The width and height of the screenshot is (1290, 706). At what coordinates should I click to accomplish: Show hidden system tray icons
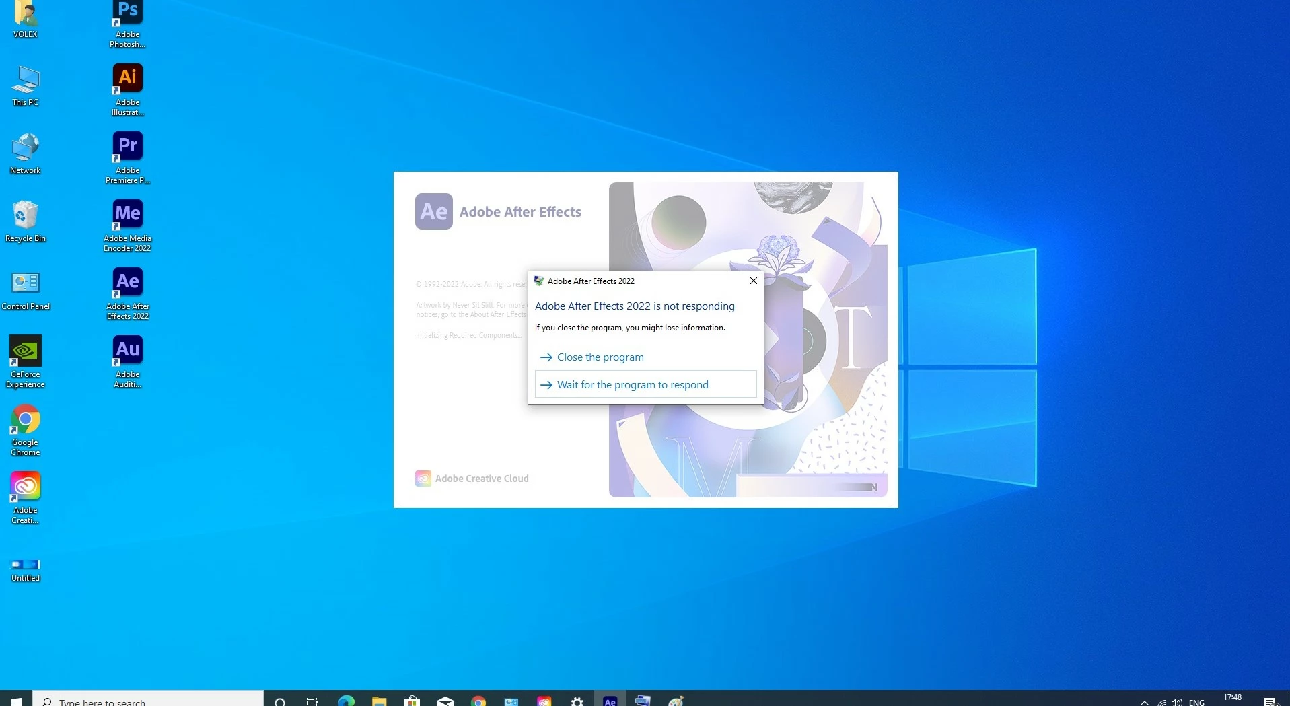coord(1144,702)
